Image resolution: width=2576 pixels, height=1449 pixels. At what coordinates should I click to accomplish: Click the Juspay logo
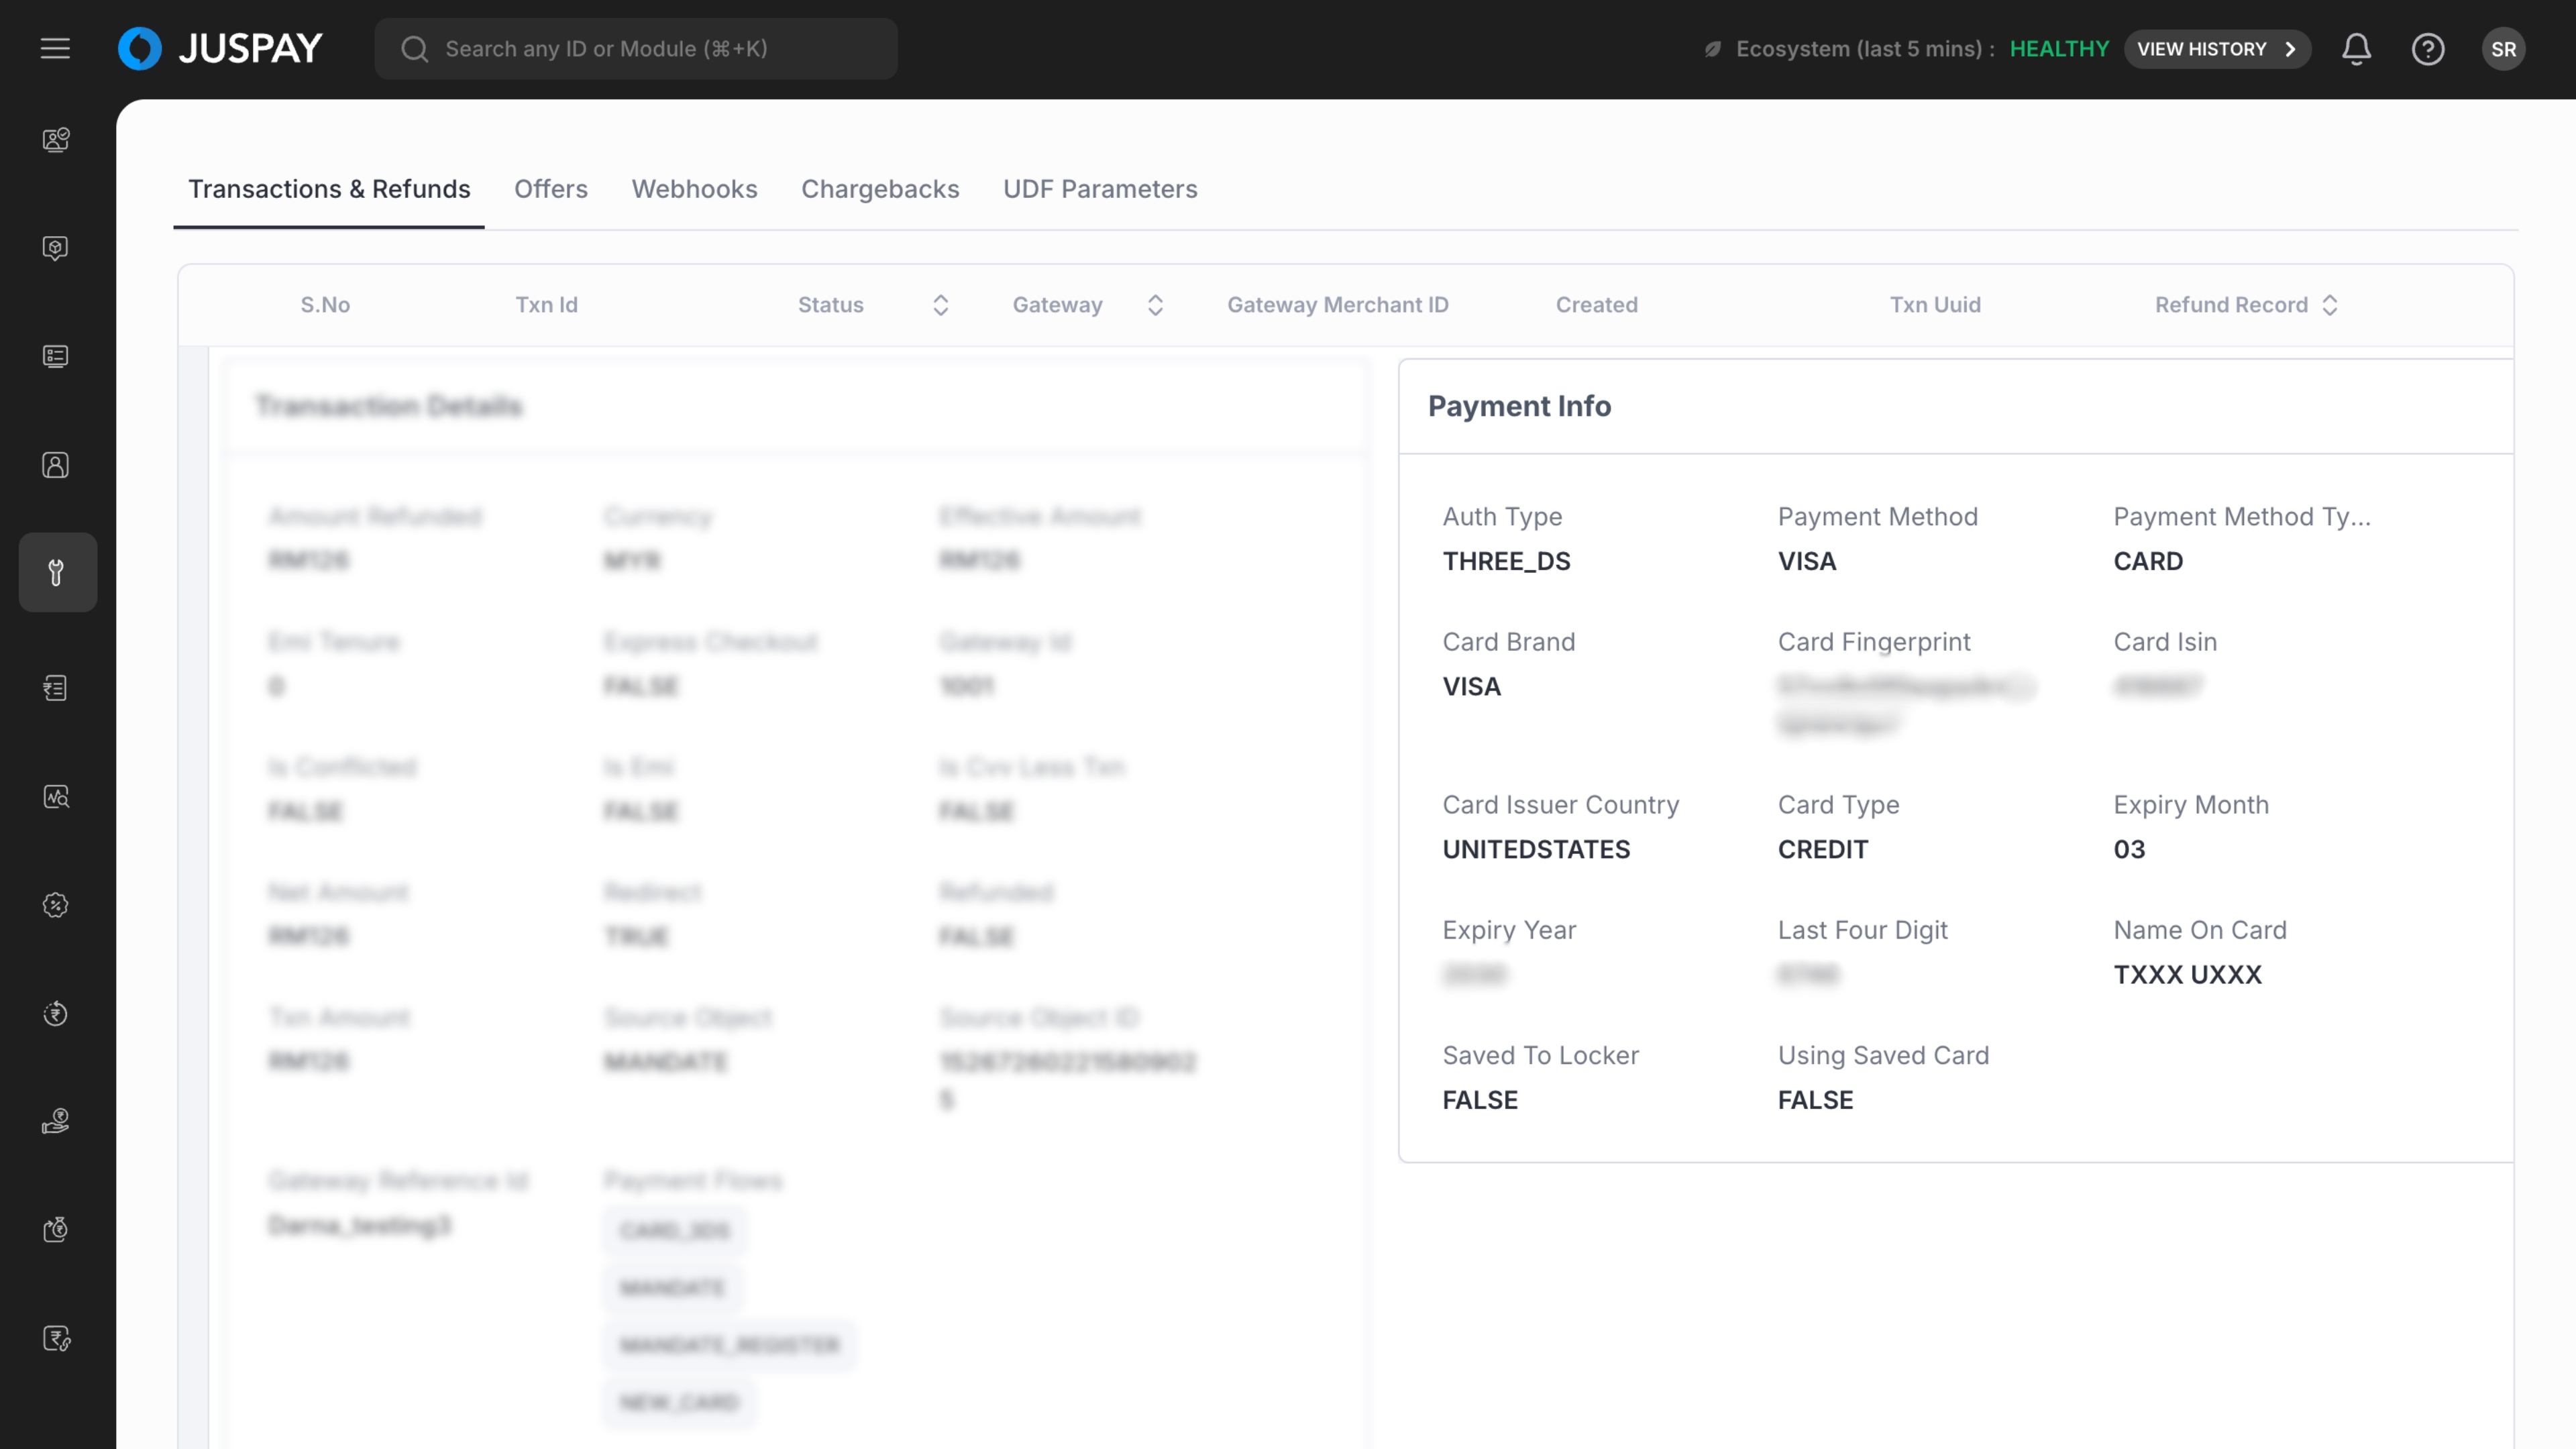(x=220, y=48)
